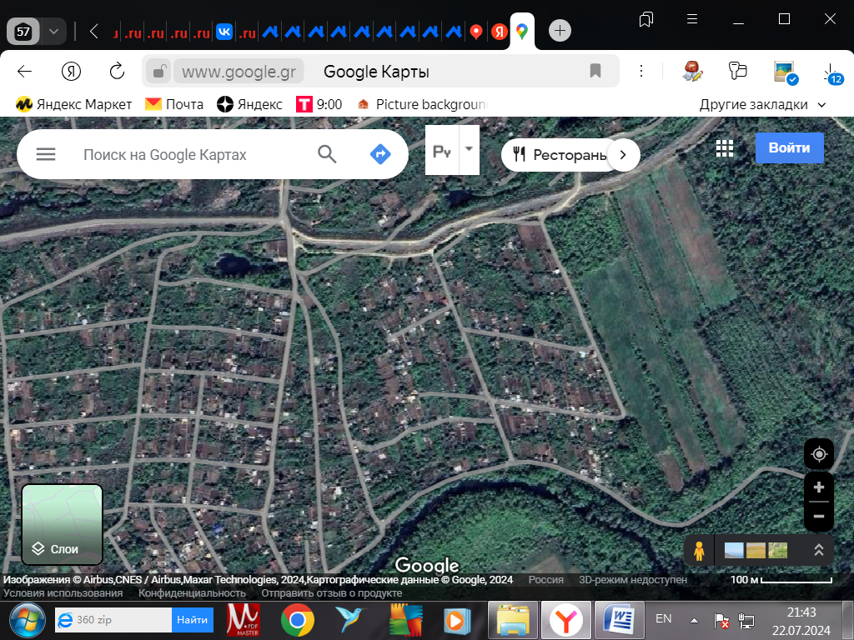Open the 57 tabs counter
854x640 pixels.
tap(23, 31)
